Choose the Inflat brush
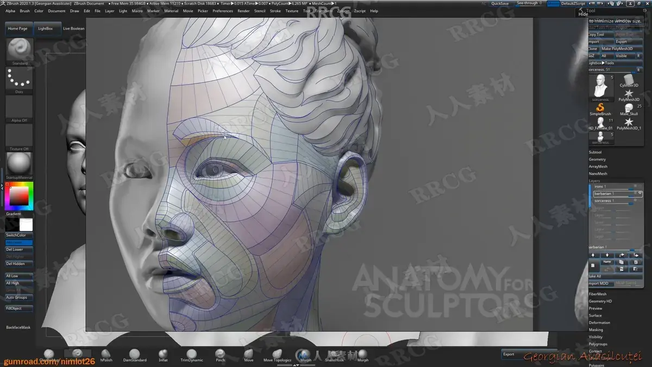Image resolution: width=652 pixels, height=367 pixels. point(163,355)
